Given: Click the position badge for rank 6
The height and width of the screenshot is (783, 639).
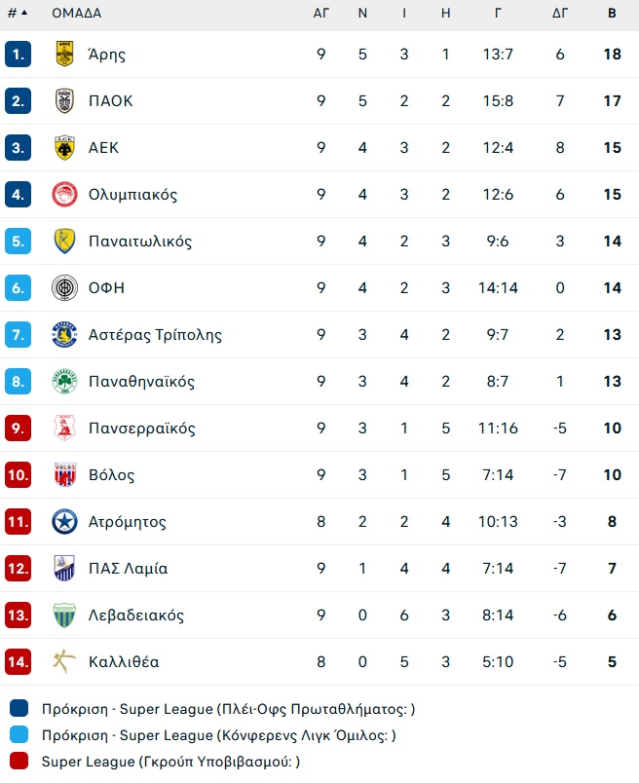Looking at the screenshot, I should 18,287.
